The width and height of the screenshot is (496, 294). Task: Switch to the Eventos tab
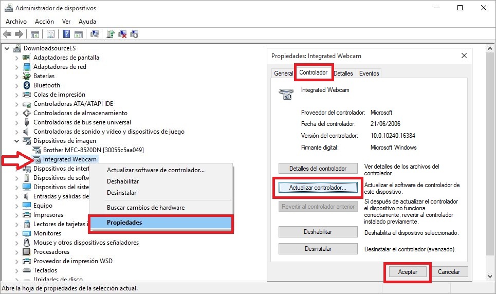(369, 73)
